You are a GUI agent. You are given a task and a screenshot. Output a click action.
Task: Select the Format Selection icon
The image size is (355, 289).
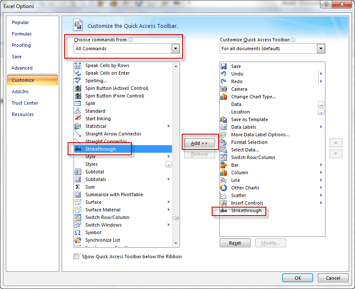click(224, 142)
